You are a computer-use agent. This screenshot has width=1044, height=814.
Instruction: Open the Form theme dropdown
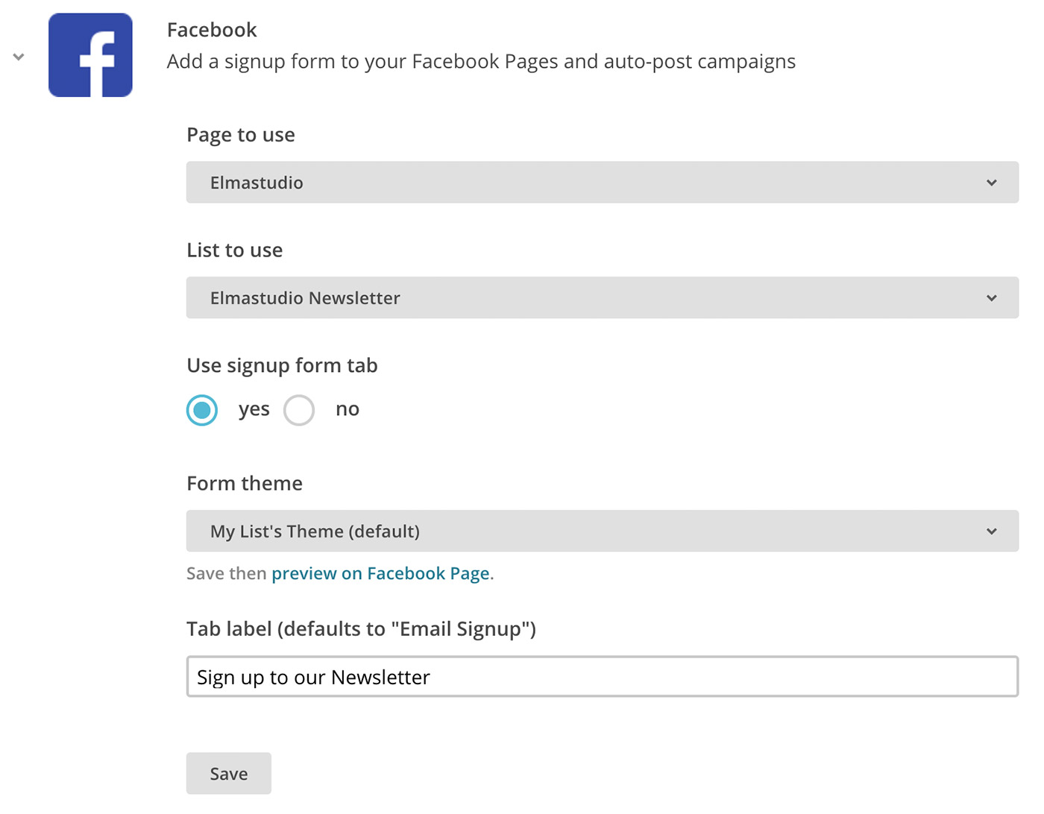(602, 531)
